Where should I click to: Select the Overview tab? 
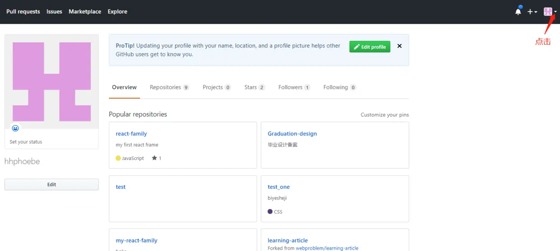click(x=124, y=87)
